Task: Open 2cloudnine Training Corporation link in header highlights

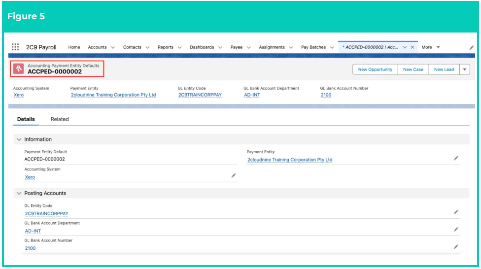Action: 113,95
